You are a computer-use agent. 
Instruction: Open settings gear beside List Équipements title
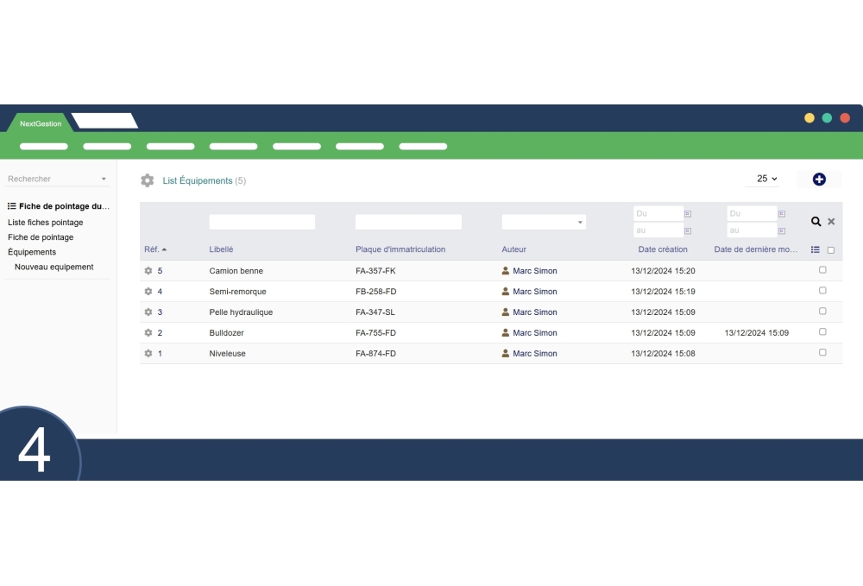146,180
